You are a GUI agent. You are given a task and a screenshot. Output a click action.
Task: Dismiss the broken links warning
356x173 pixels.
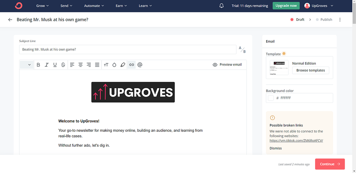click(276, 148)
